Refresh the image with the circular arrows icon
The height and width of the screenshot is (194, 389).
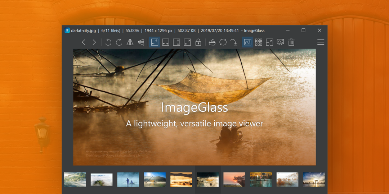click(223, 42)
